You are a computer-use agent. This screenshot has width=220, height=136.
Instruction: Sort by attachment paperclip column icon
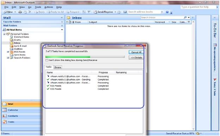coord(73,22)
